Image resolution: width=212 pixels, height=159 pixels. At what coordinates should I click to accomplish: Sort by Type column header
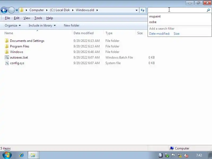coord(109,33)
